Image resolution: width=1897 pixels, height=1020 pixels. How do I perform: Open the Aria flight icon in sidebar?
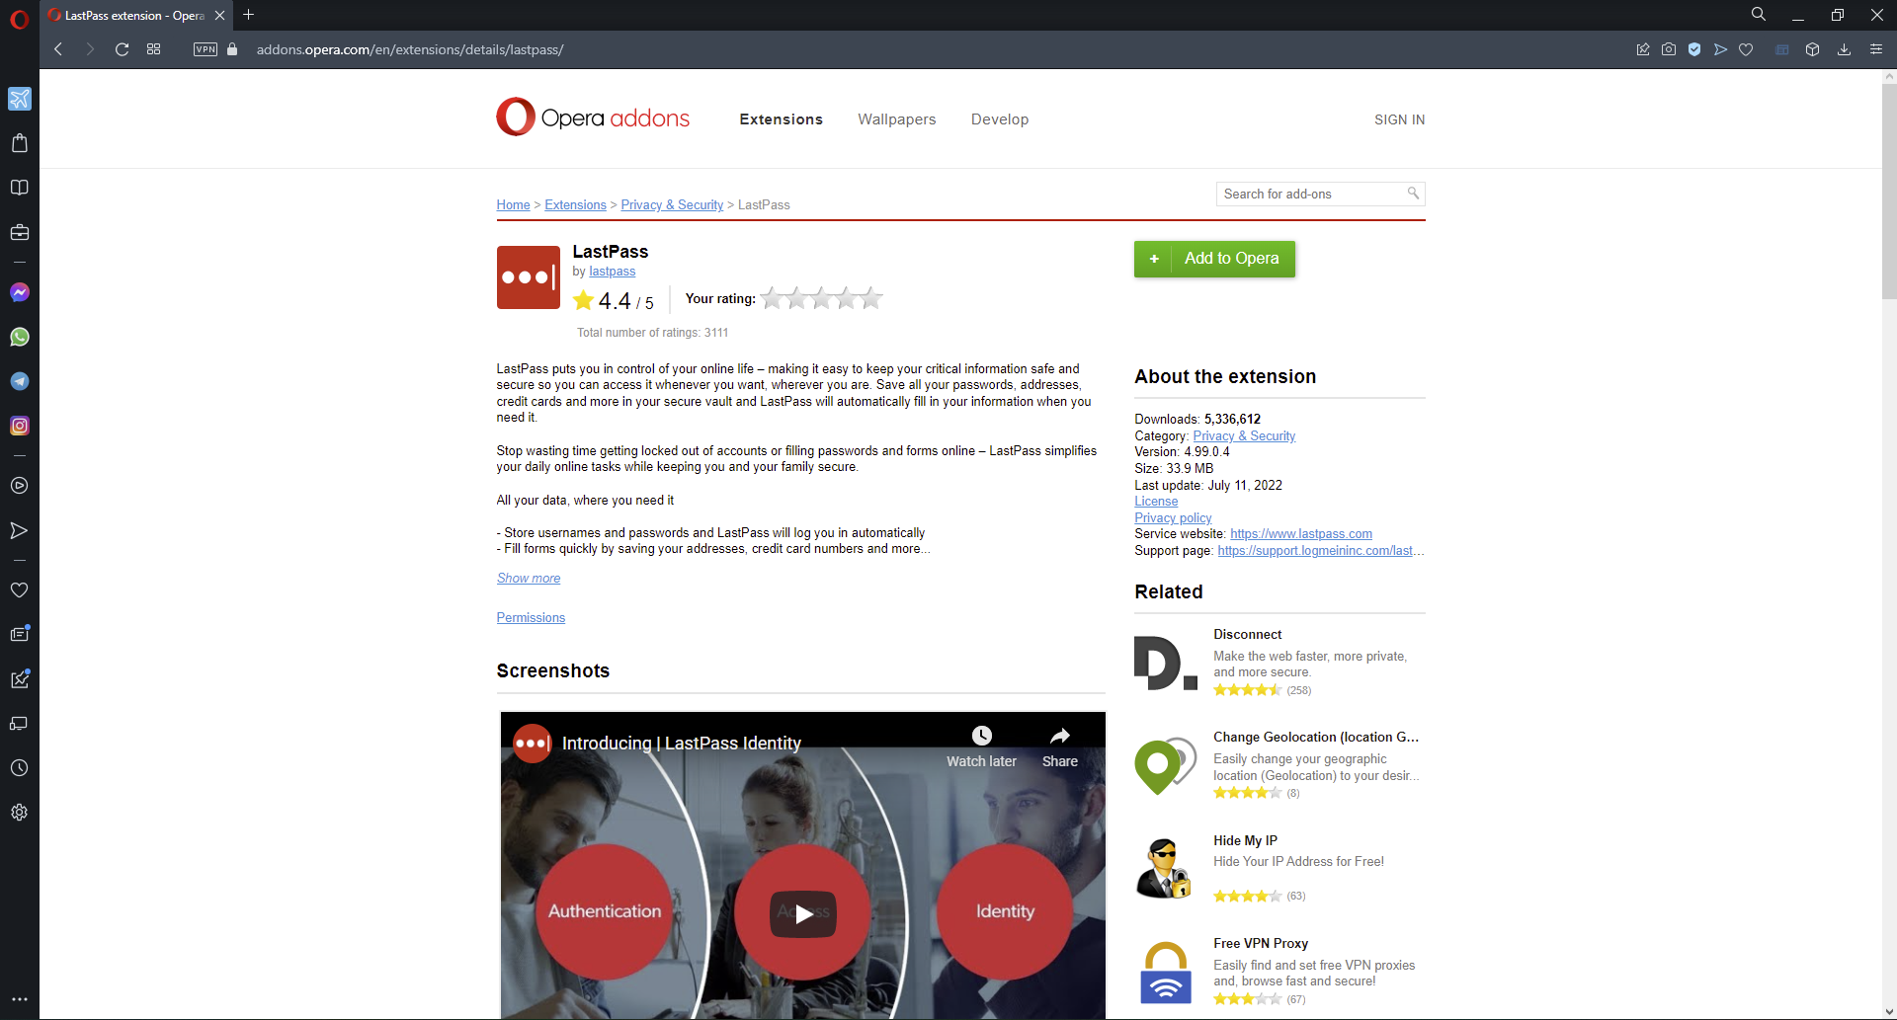(x=19, y=99)
